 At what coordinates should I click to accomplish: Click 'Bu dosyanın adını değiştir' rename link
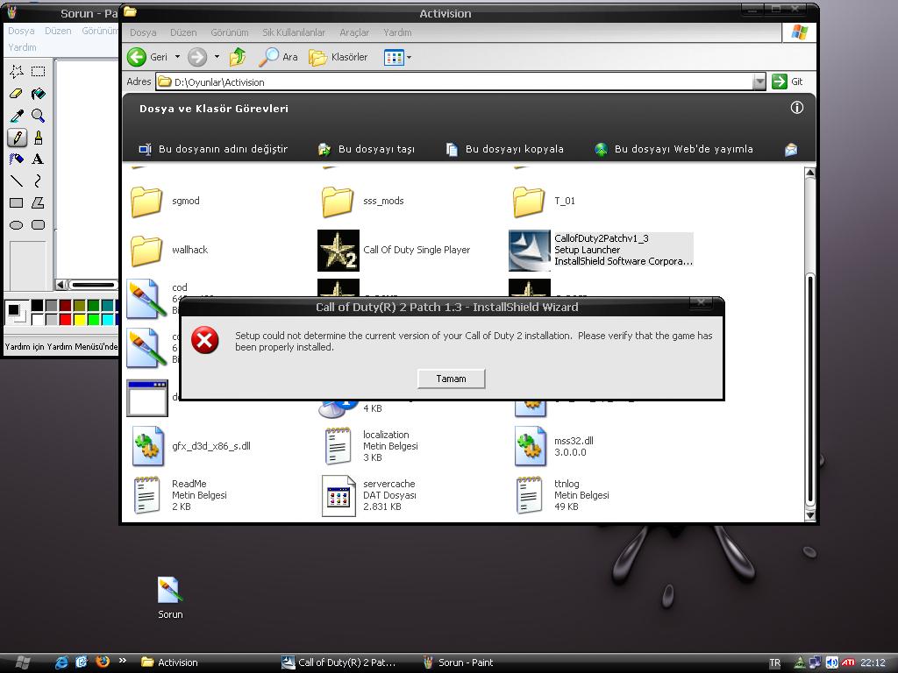pos(213,149)
